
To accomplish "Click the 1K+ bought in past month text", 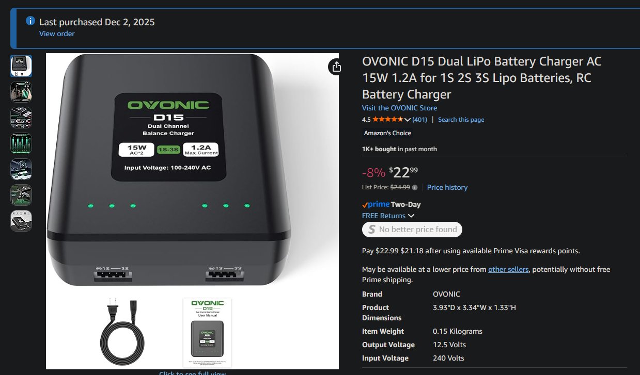I will pyautogui.click(x=399, y=149).
